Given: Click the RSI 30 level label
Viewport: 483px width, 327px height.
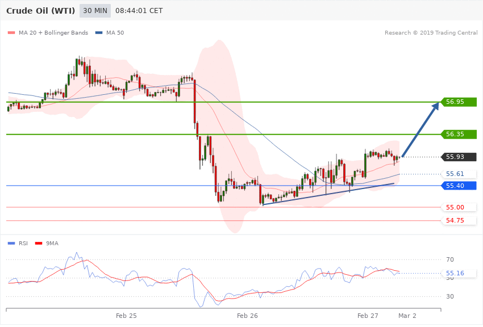Looking at the screenshot, I should [450, 296].
